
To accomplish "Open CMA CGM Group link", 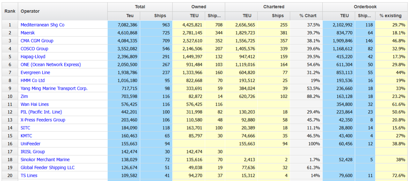I will point(37,41).
